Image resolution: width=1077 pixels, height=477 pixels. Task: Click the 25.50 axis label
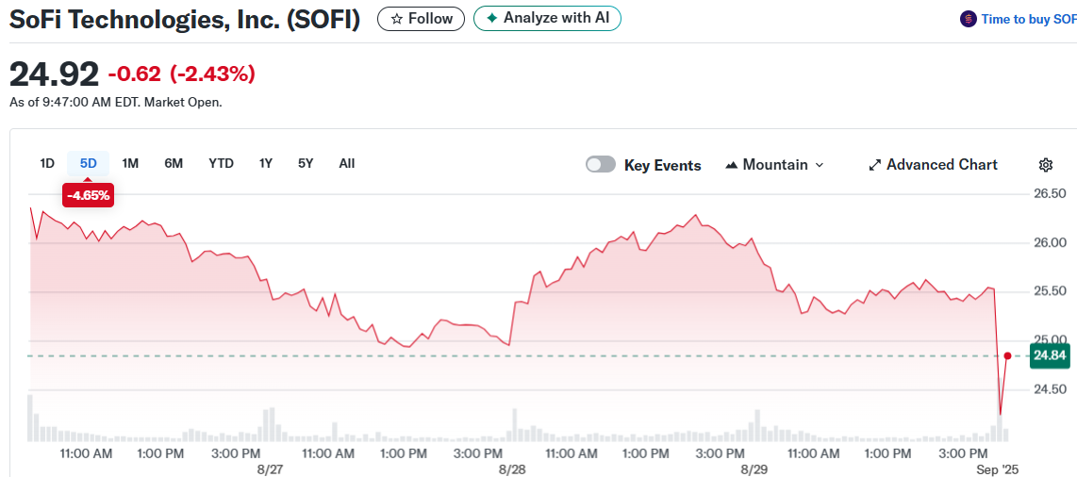[x=1050, y=291]
